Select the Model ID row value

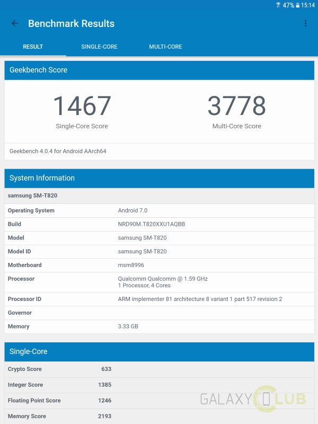[142, 251]
